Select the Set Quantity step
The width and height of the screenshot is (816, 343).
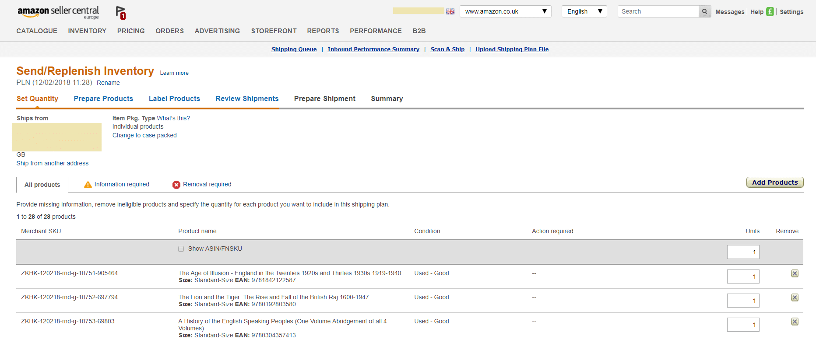(37, 99)
